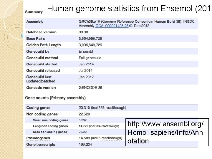Click the 'Summary' heading

(x=34, y=12)
